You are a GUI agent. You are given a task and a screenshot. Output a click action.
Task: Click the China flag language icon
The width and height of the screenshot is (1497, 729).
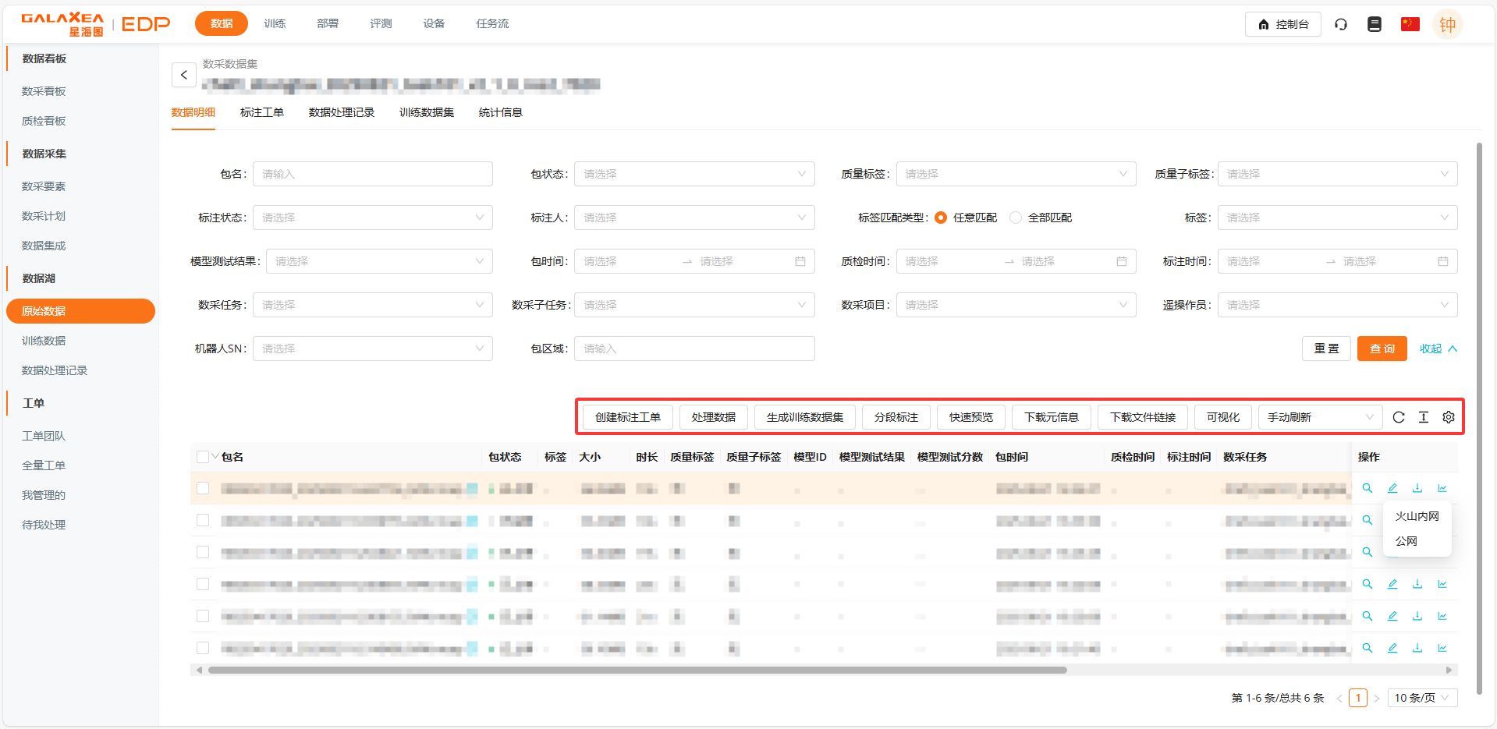(x=1410, y=24)
